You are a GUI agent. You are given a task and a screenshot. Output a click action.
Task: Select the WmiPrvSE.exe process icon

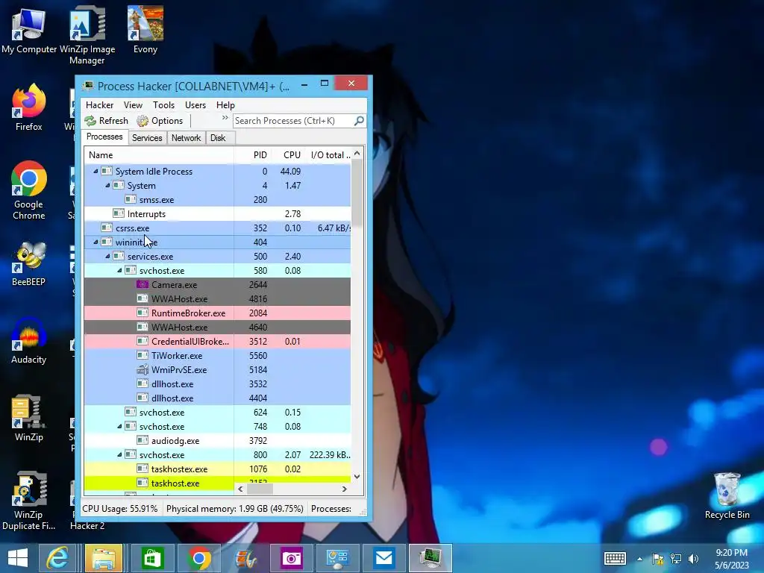pos(143,369)
